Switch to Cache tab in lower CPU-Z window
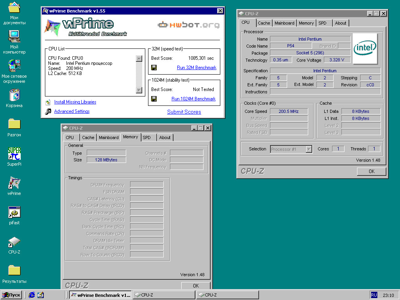The image size is (400, 300). (88, 137)
